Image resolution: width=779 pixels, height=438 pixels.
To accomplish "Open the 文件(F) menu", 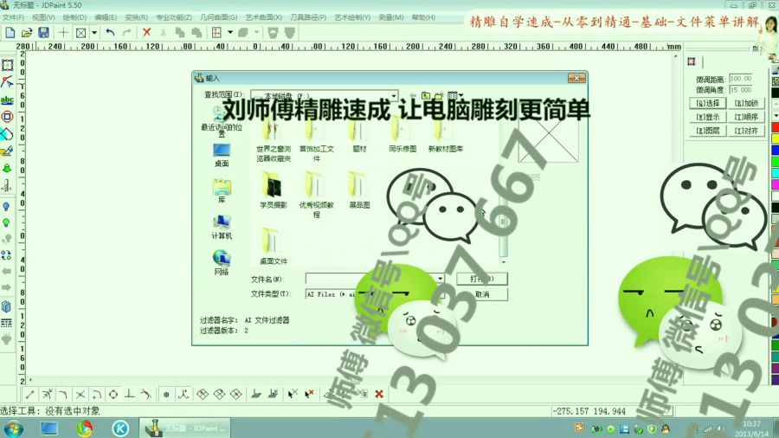I will point(13,17).
